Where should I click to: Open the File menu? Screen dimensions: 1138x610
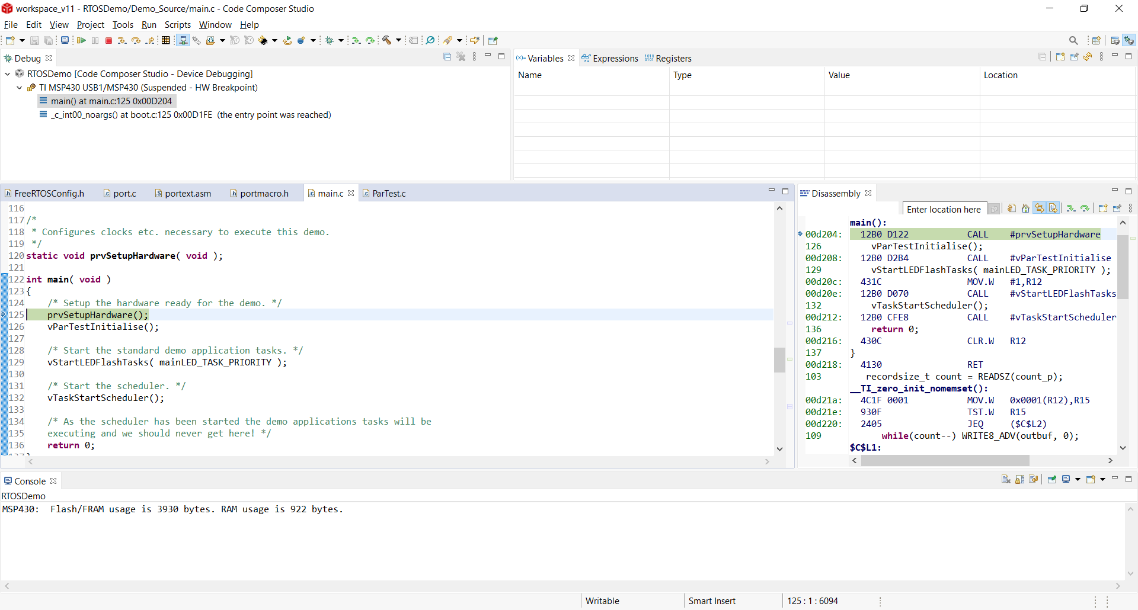pos(11,25)
